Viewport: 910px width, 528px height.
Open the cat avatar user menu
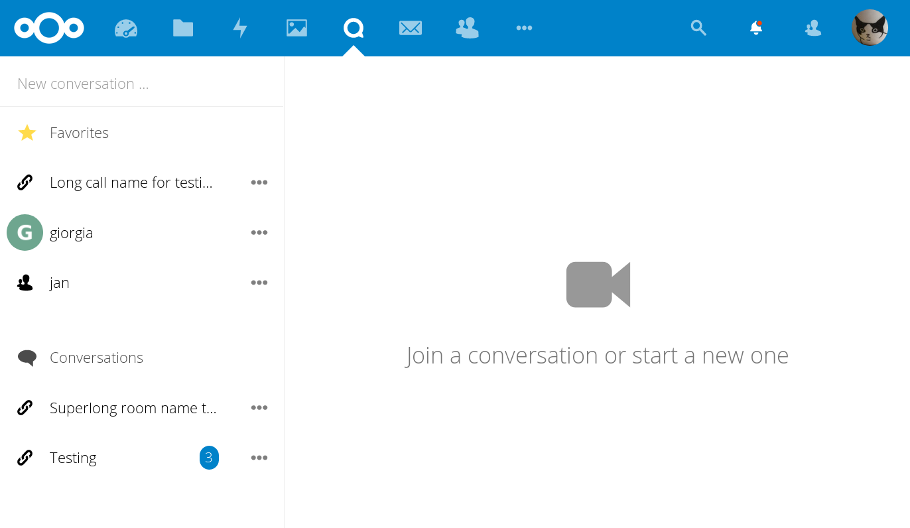coord(870,28)
